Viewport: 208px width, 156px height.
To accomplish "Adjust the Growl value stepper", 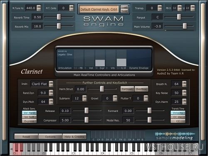I will click(x=115, y=98).
